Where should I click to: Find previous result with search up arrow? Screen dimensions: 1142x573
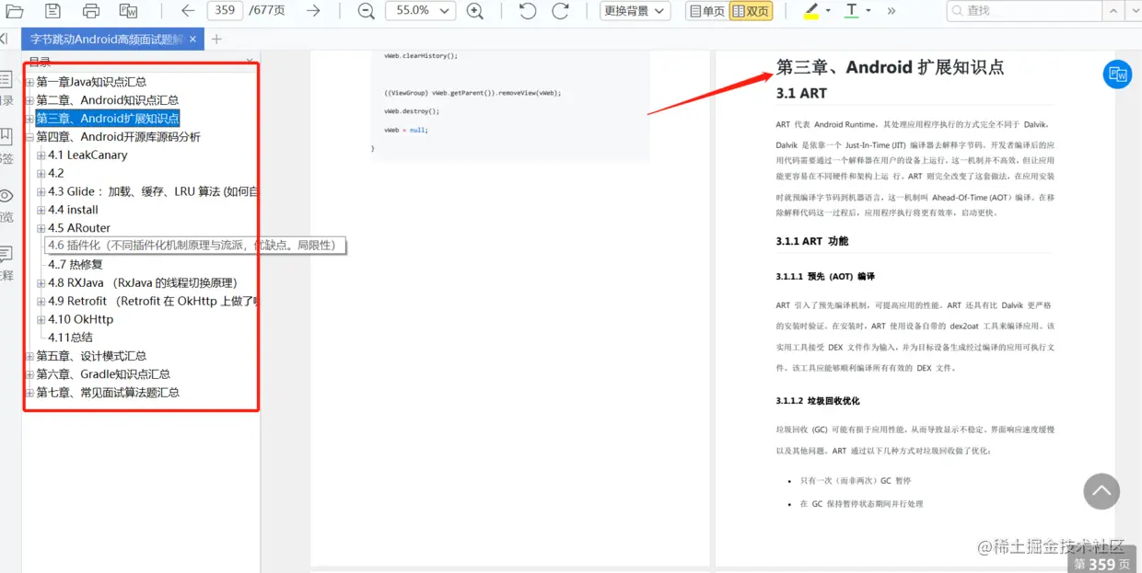click(1114, 11)
